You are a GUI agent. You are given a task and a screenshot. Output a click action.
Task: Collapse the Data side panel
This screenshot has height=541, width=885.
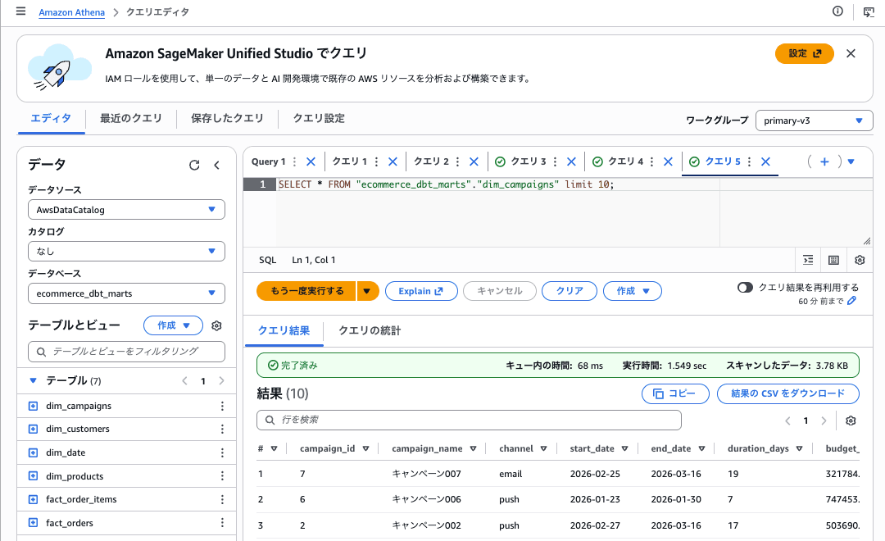tap(216, 165)
